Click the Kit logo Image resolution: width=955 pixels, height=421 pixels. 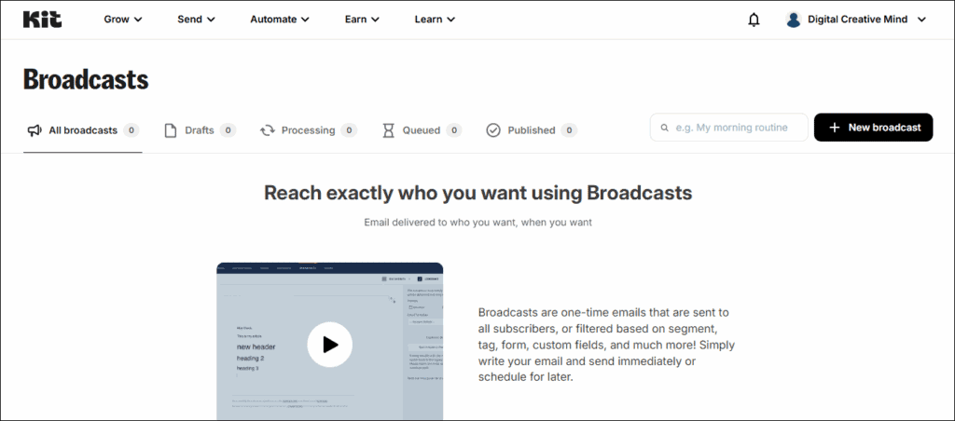(x=42, y=20)
